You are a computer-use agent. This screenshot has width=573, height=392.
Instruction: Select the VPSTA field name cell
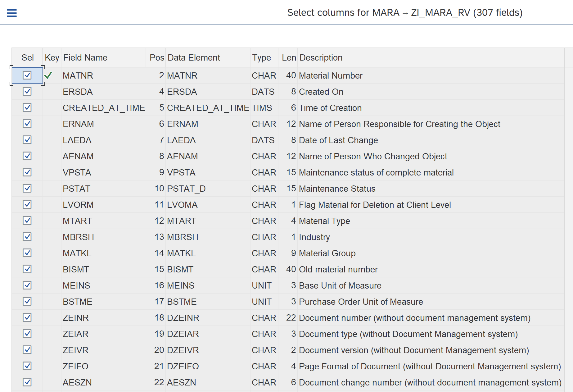tap(77, 172)
